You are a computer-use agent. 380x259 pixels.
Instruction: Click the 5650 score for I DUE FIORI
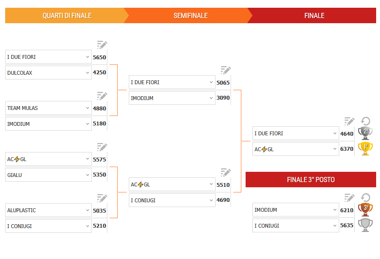(x=99, y=57)
